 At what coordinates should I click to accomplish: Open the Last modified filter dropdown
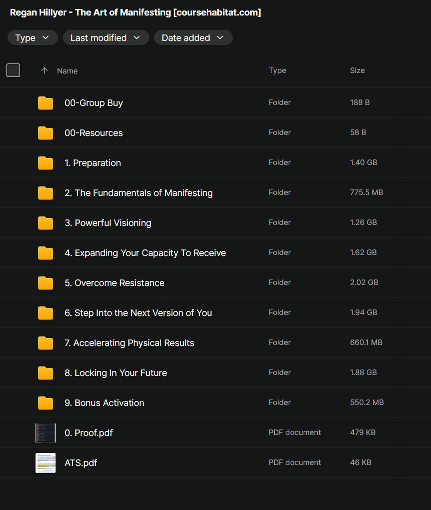tap(106, 38)
